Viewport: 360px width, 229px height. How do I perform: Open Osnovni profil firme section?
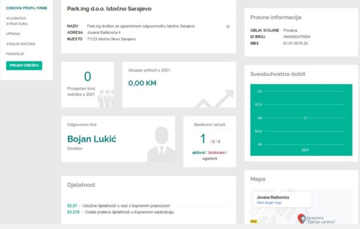26,8
